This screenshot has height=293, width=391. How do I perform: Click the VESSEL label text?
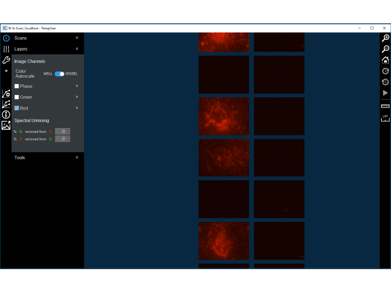coord(71,74)
